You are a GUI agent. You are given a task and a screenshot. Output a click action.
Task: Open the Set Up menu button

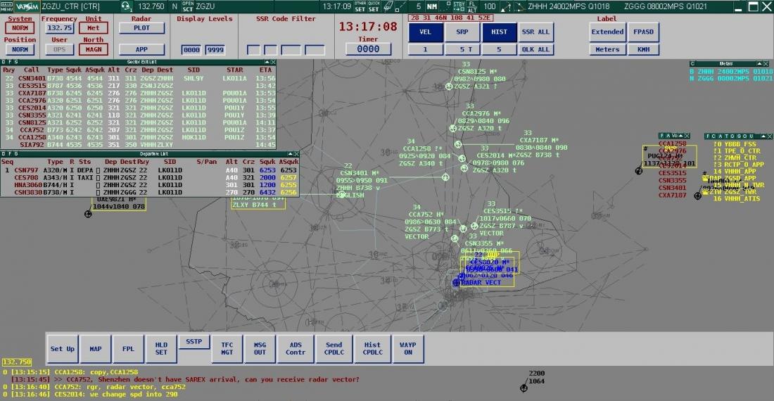click(62, 349)
